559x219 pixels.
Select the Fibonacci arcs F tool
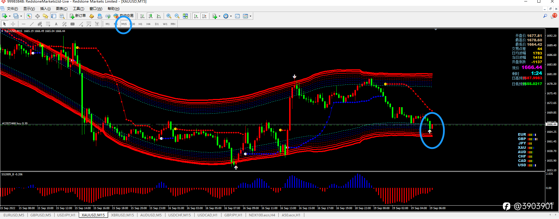89,24
